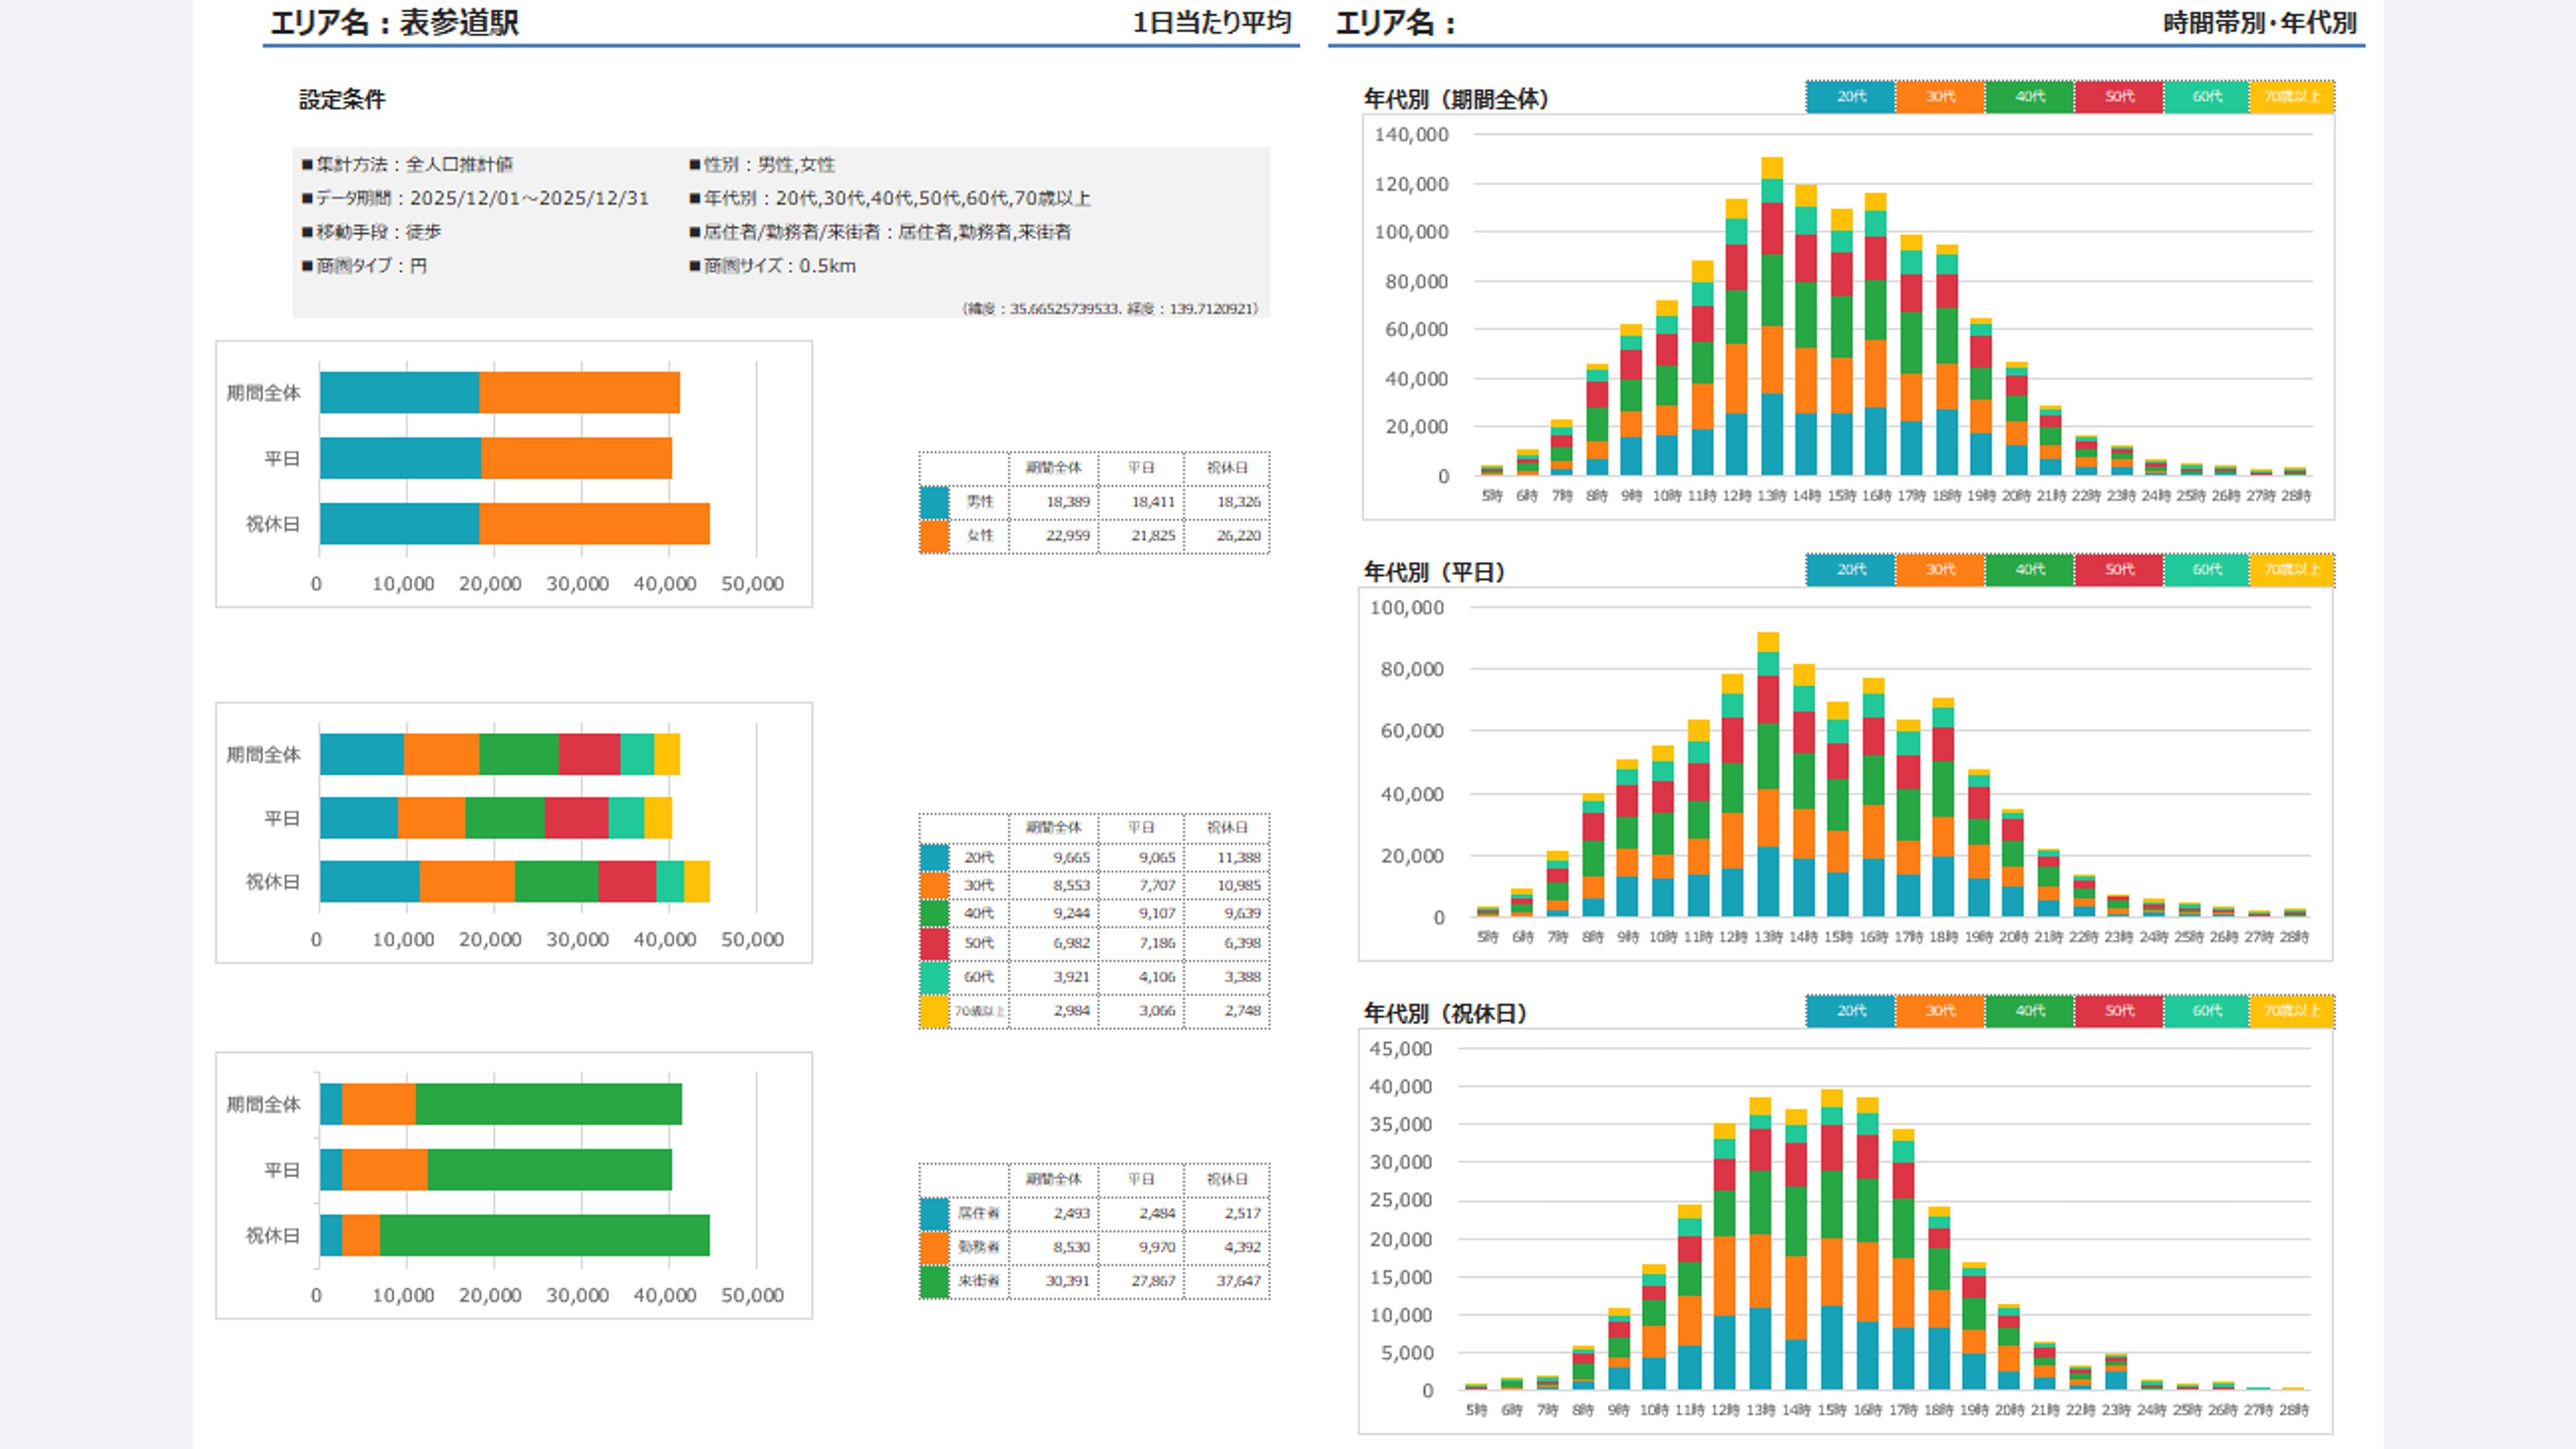Click the 時間帯別･年代別 header label
Screen dimensions: 2576x1449
(2259, 23)
